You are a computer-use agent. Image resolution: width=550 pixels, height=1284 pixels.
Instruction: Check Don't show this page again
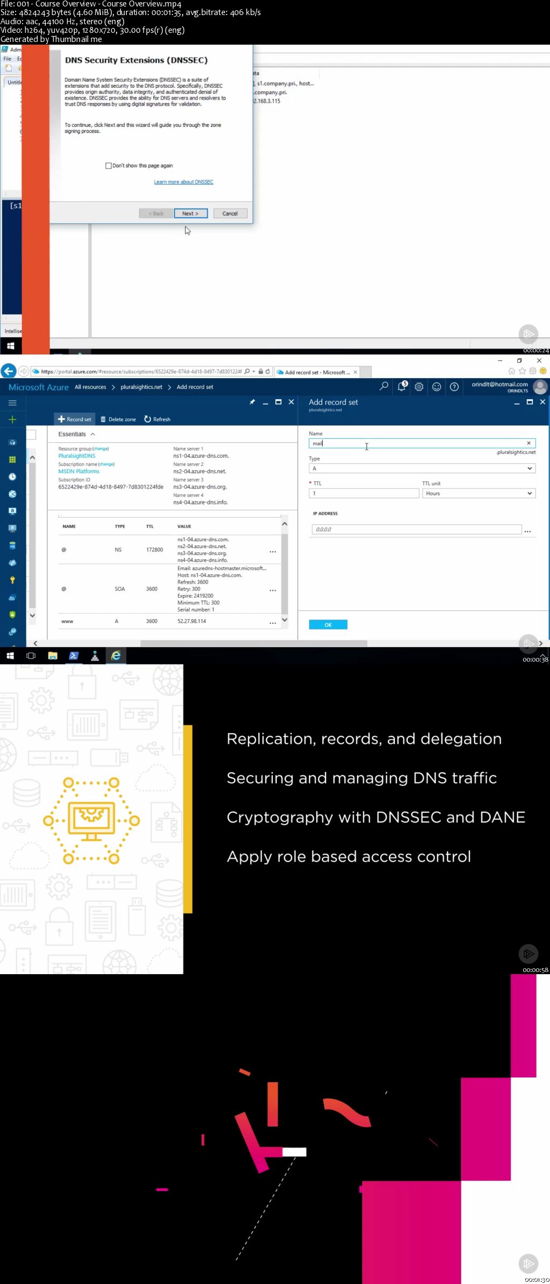[108, 166]
